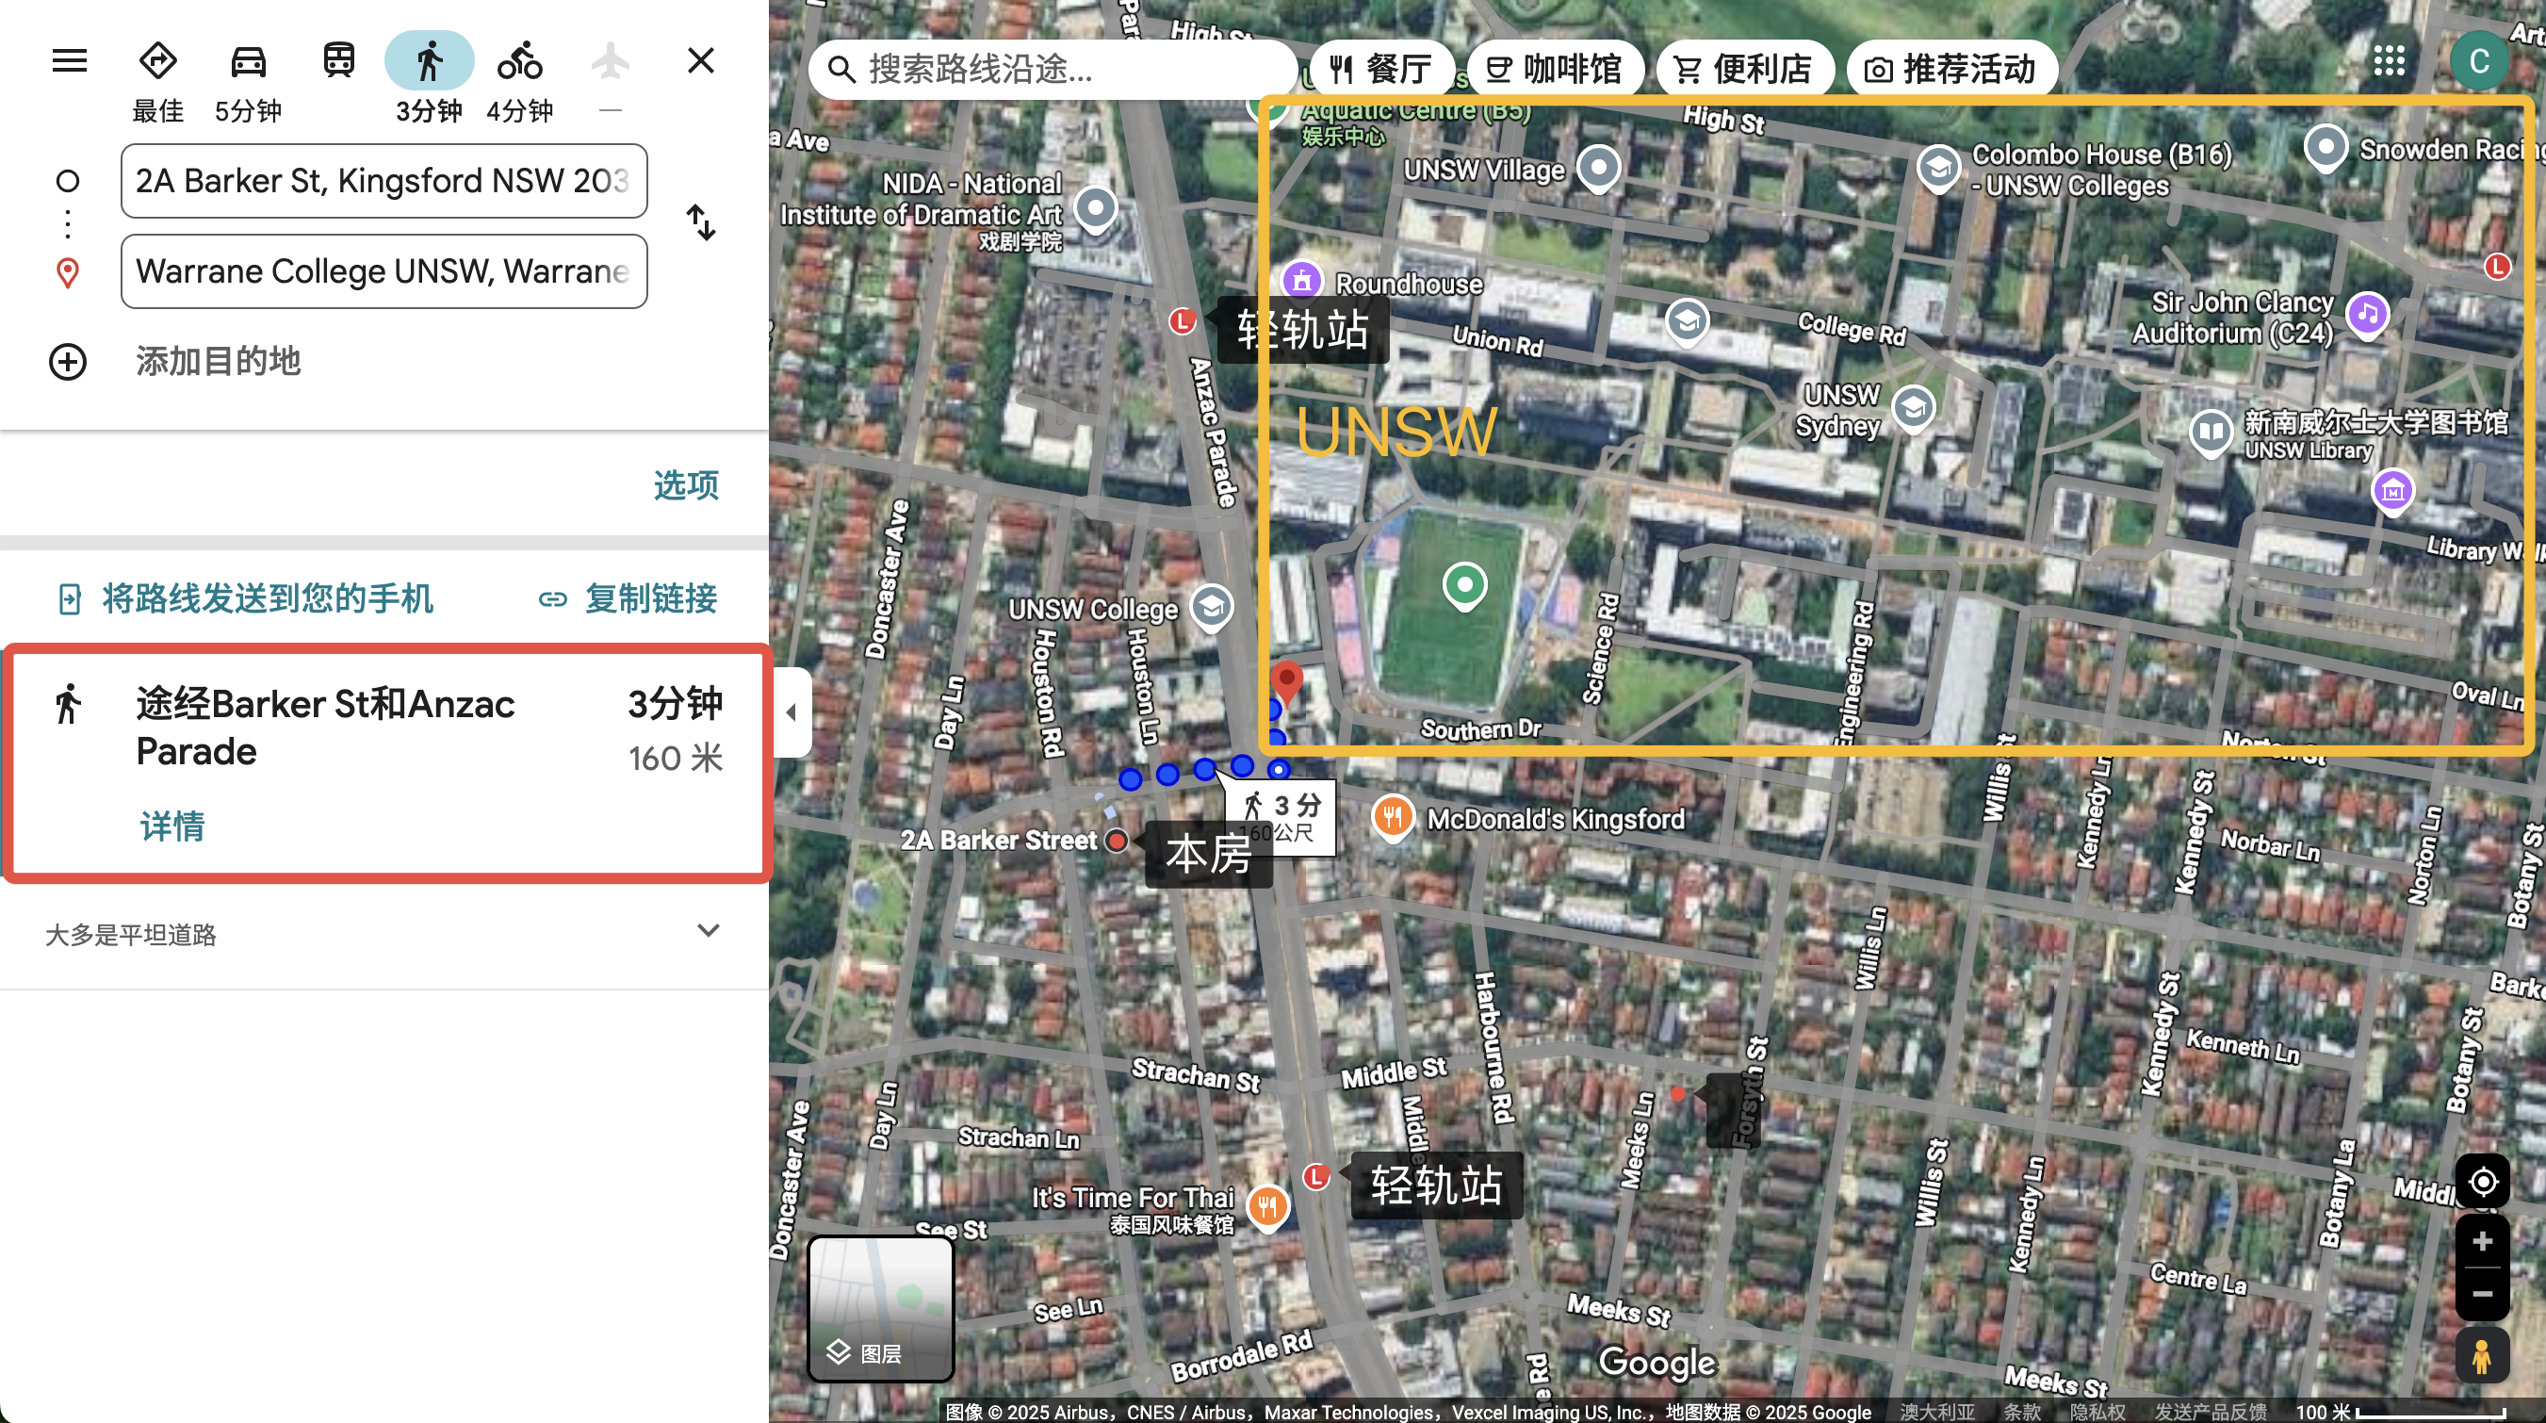Image resolution: width=2546 pixels, height=1423 pixels.
Task: Click the add destination plus icon
Action: click(68, 362)
